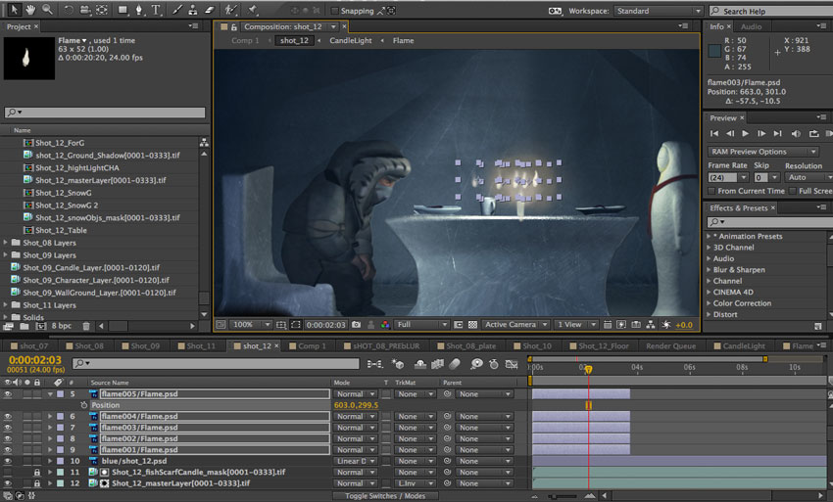Open the comp flowchart icon in viewer
The image size is (833, 502).
pyautogui.click(x=651, y=325)
